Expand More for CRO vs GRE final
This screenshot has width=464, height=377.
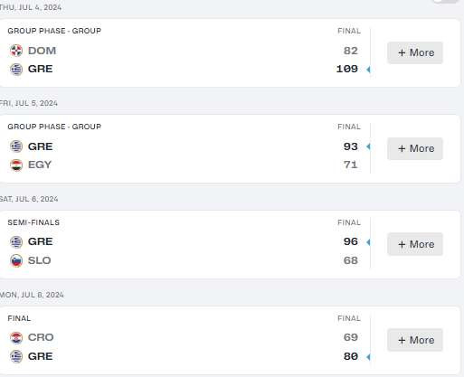click(415, 340)
